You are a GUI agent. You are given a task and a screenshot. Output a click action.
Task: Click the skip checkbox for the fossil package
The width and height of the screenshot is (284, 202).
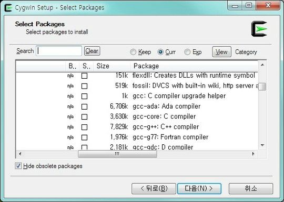pyautogui.click(x=84, y=86)
